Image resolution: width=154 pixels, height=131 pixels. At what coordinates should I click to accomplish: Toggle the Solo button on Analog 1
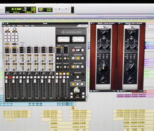[x=6, y=78]
